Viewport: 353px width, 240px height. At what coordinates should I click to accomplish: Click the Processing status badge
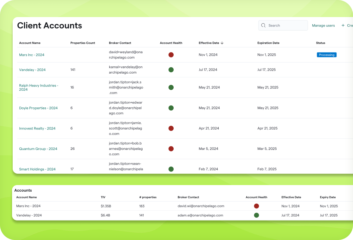[327, 55]
